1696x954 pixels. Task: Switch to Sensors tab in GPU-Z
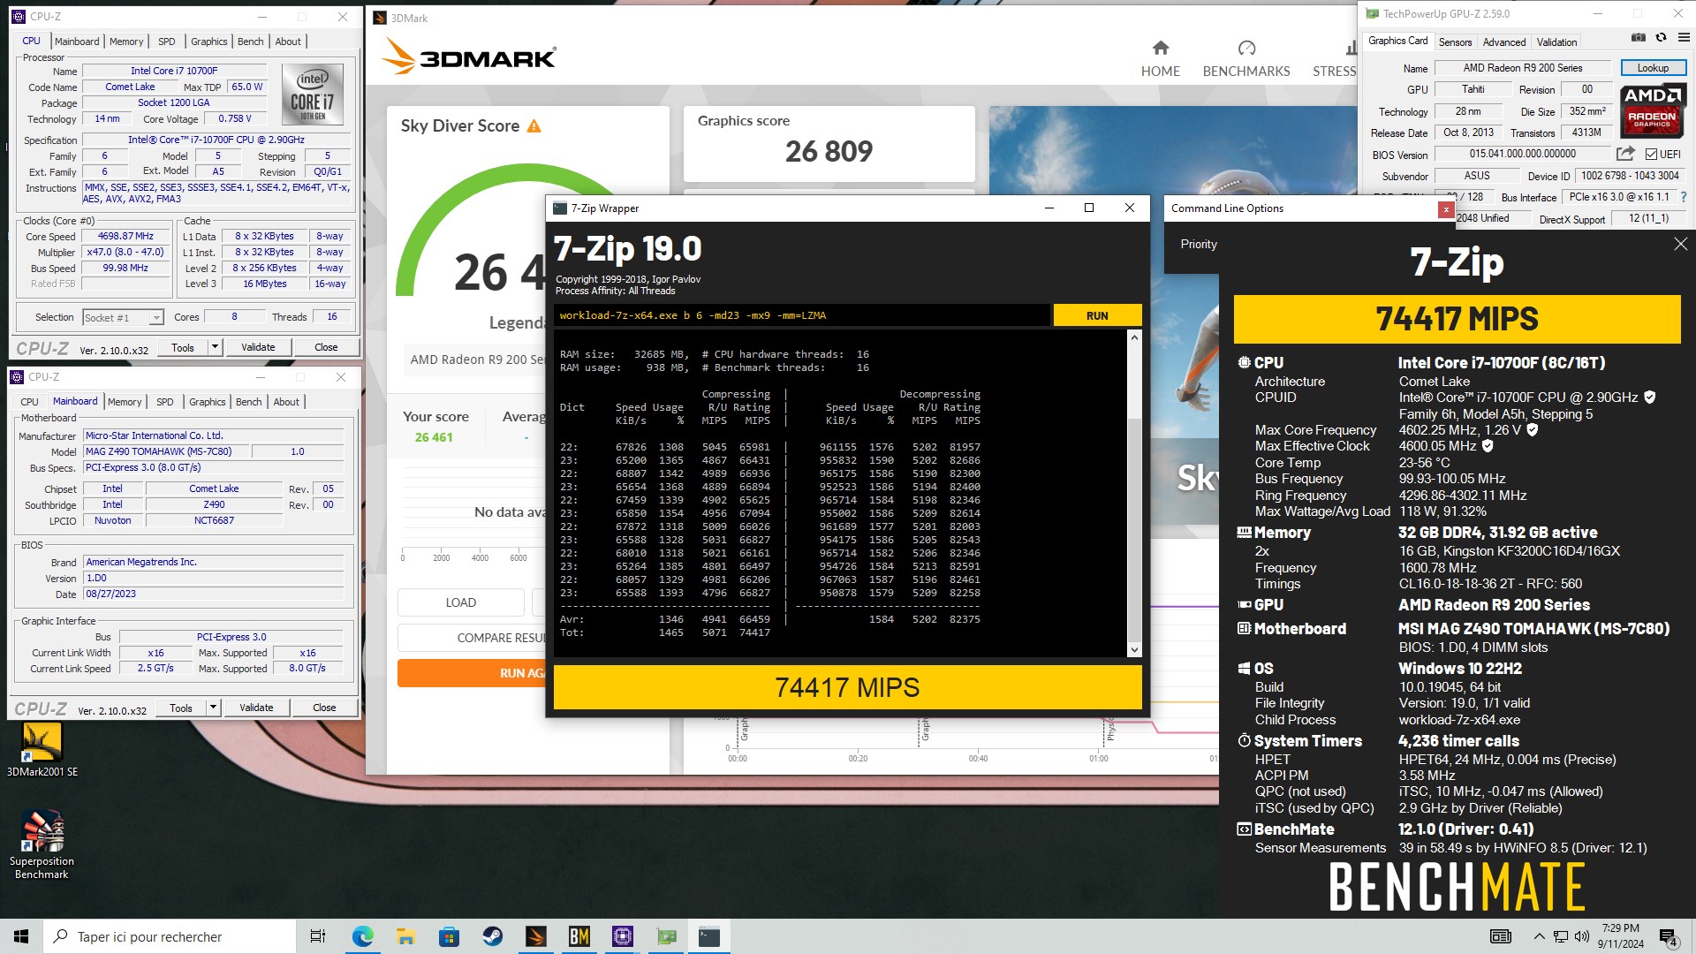click(x=1455, y=42)
